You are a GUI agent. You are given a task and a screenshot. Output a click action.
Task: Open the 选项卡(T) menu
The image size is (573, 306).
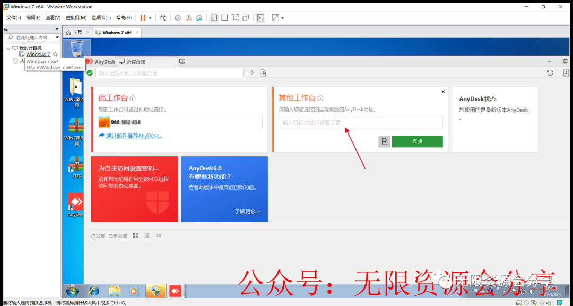[101, 17]
